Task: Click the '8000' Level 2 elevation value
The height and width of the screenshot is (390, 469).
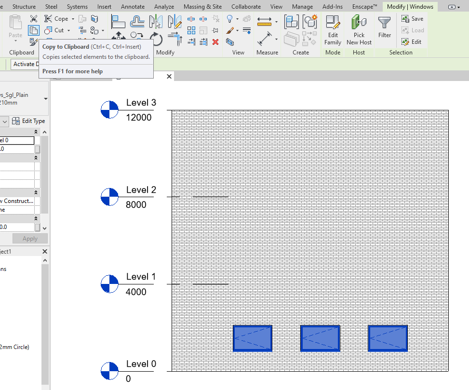Action: [x=136, y=204]
